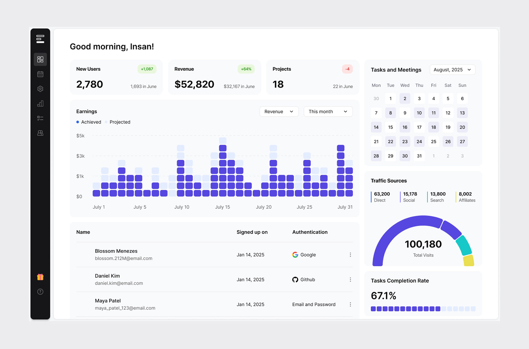Open the Dashboard grid icon in sidebar

[x=40, y=59]
